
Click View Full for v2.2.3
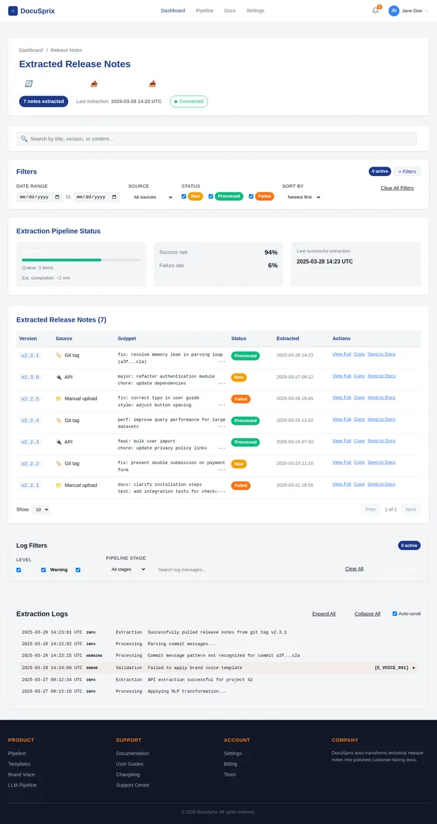(x=341, y=440)
